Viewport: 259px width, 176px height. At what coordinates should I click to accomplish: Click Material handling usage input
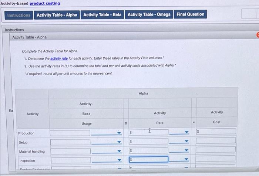tap(71, 151)
